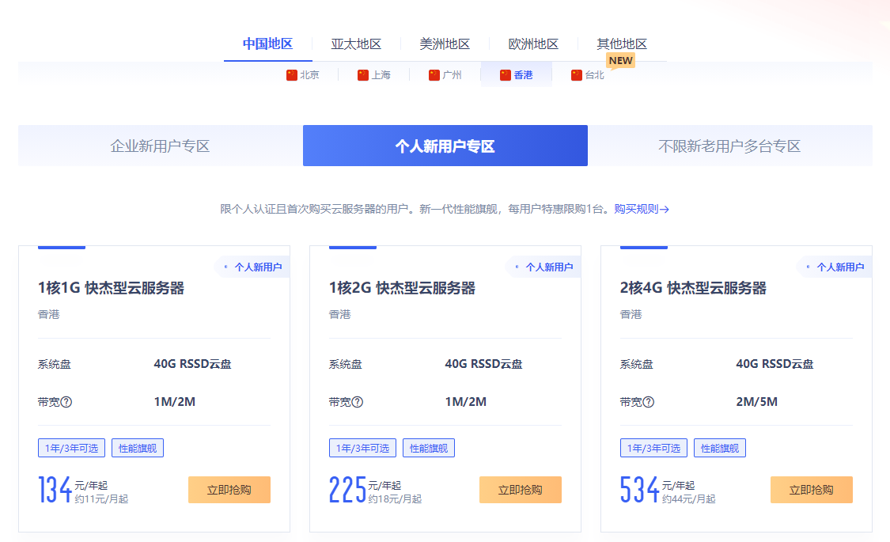Select the 个人新用户专区 tab
Viewport: 890px width, 542px height.
[x=445, y=146]
